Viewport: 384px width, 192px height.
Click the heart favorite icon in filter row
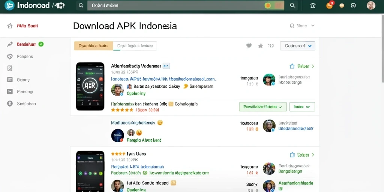249,46
